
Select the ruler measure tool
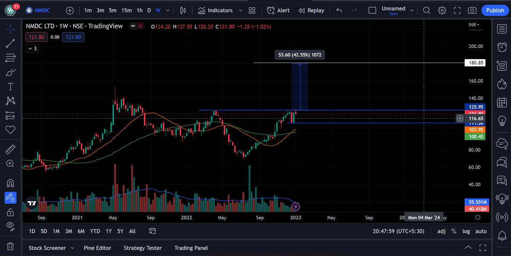(x=11, y=149)
